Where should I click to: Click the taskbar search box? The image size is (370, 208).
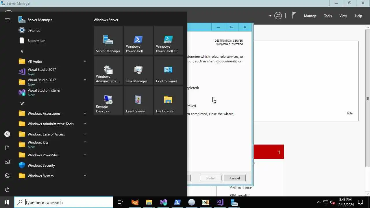coord(64,202)
